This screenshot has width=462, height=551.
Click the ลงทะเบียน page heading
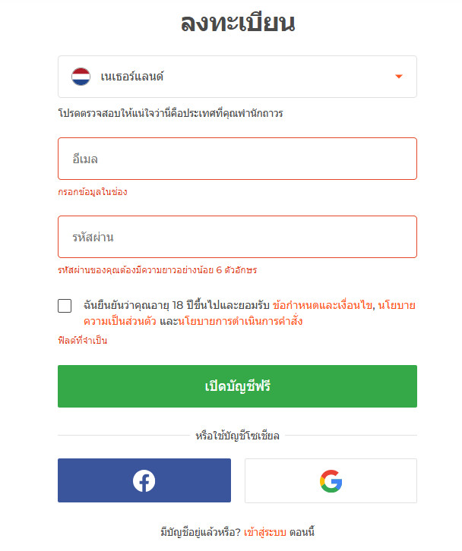click(x=237, y=23)
